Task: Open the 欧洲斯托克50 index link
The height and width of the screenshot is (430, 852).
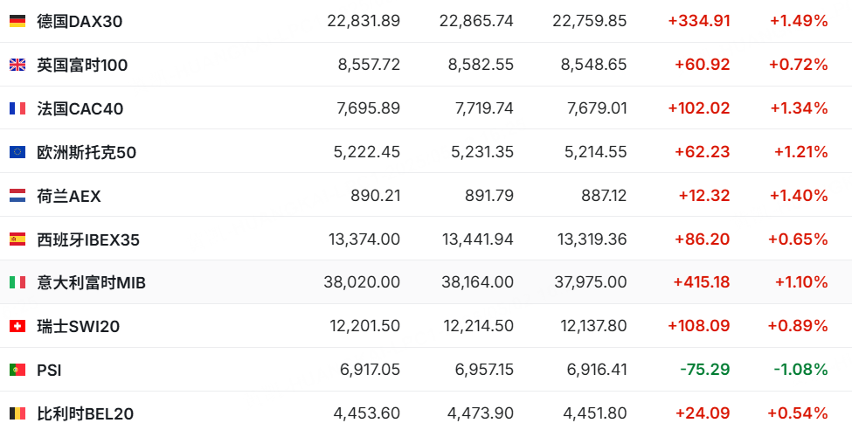Action: pyautogui.click(x=87, y=152)
